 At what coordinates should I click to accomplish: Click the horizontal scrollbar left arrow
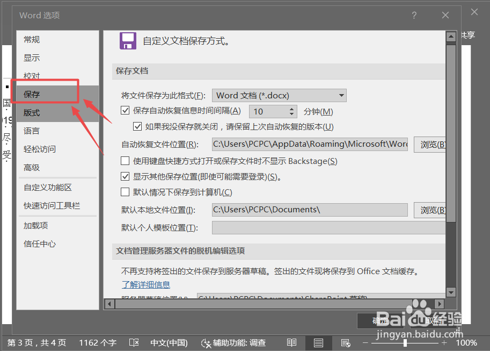[109, 304]
